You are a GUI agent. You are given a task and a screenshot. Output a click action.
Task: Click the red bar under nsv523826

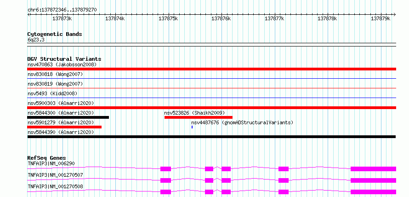coord(199,117)
